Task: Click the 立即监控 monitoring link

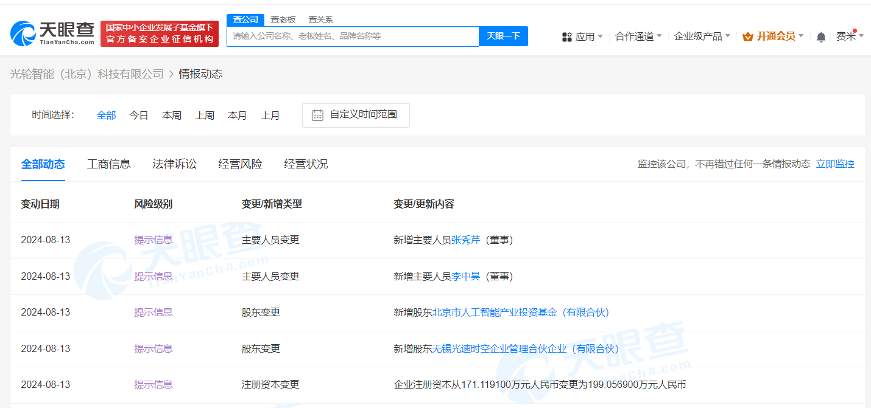Action: 835,164
